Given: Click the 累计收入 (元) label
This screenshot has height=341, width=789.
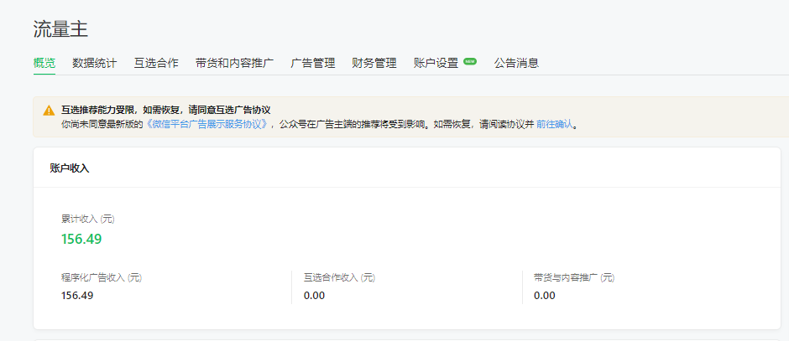Looking at the screenshot, I should point(88,219).
